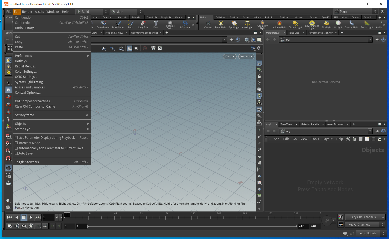Click Tools in the network editor menu
Image resolution: width=389 pixels, height=239 pixels.
[315, 139]
